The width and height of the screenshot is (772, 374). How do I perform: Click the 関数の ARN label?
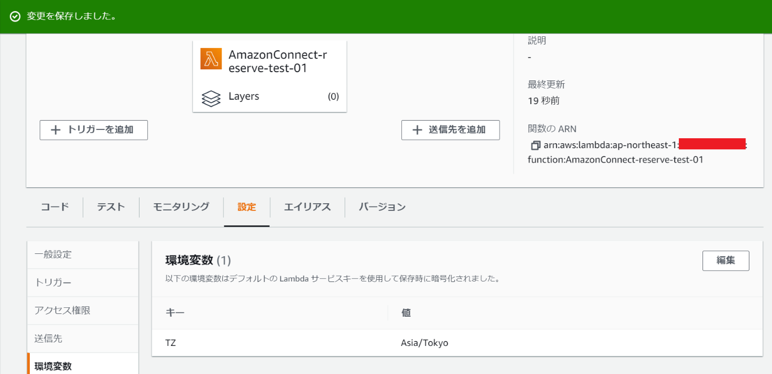(x=552, y=129)
